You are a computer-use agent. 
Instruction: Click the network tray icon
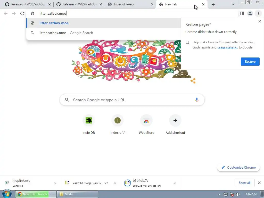(x=225, y=194)
